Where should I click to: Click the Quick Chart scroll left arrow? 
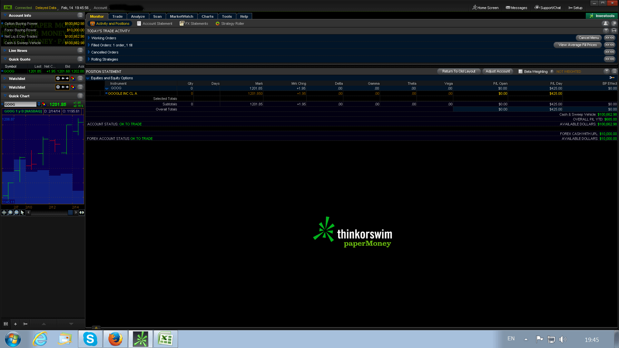coord(28,212)
